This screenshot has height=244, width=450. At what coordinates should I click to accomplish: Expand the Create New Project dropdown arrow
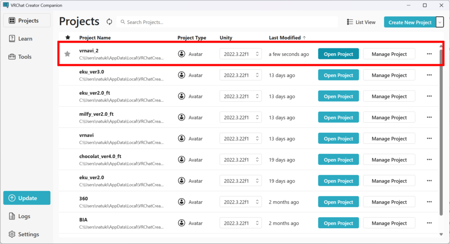(x=440, y=22)
